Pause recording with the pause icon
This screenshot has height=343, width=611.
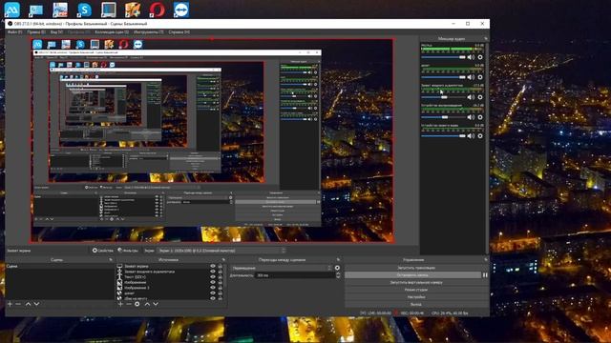485,275
